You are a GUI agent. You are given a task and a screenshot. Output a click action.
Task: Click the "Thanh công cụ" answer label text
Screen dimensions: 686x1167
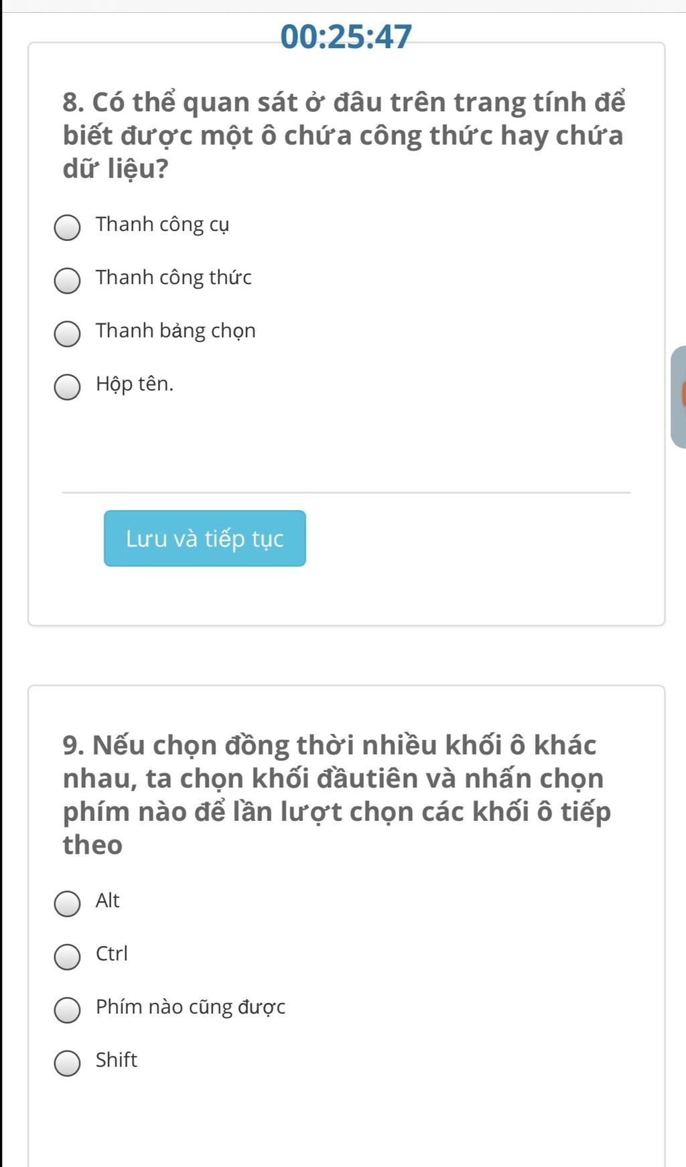click(162, 224)
